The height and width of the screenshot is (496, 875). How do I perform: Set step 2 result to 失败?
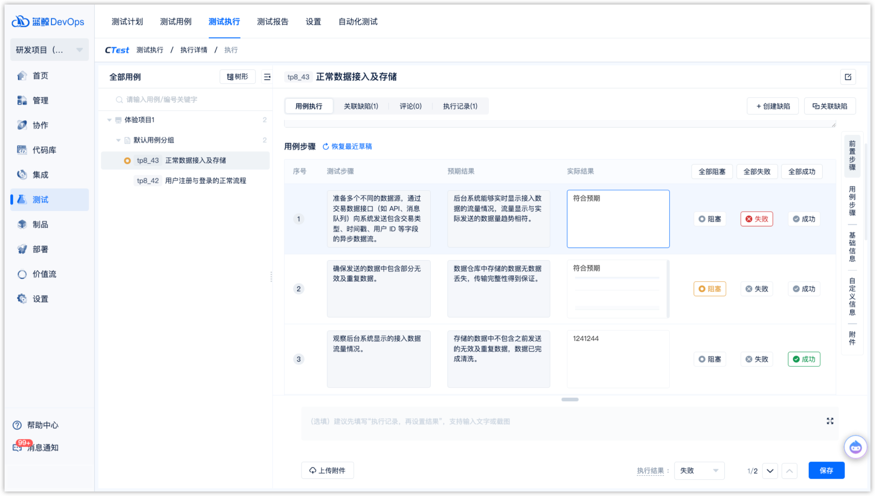(x=757, y=289)
